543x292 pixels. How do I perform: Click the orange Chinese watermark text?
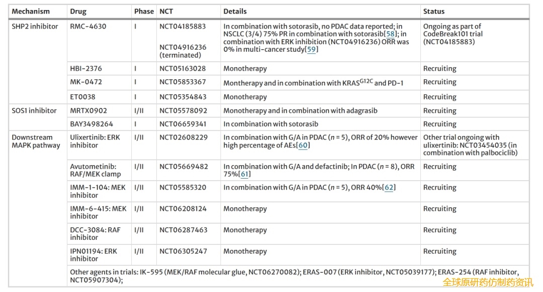point(487,282)
